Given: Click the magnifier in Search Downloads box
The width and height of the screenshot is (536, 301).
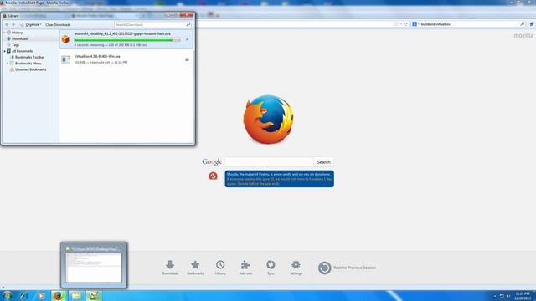Looking at the screenshot, I should click(x=188, y=24).
